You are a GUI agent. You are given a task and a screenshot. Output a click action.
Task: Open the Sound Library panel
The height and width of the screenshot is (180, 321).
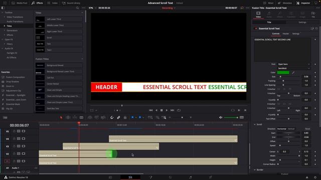coord(71,3)
